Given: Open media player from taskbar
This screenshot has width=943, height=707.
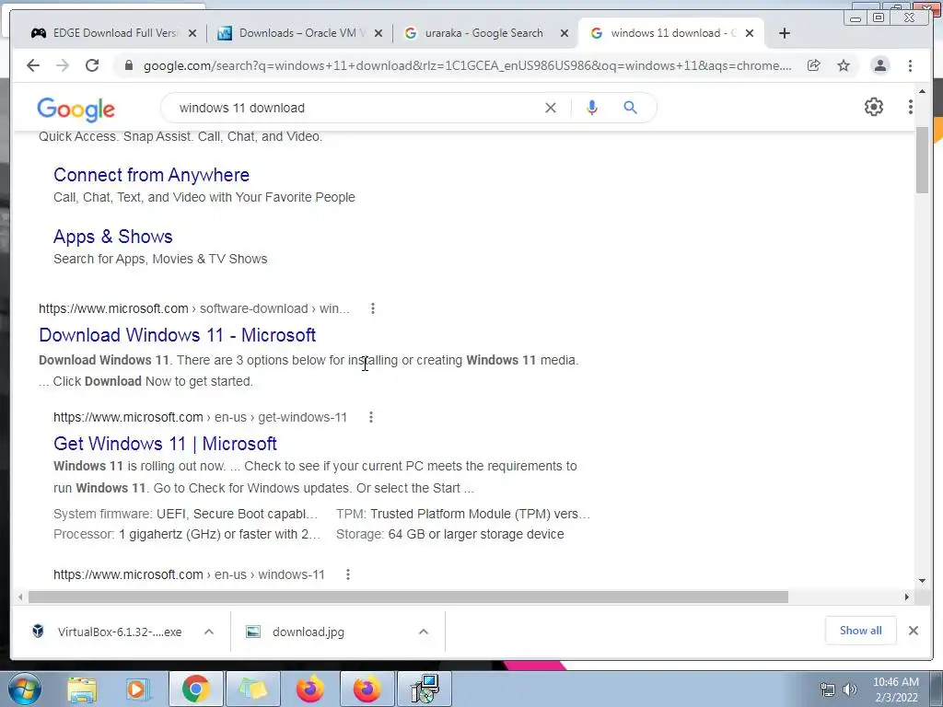Looking at the screenshot, I should point(137,689).
